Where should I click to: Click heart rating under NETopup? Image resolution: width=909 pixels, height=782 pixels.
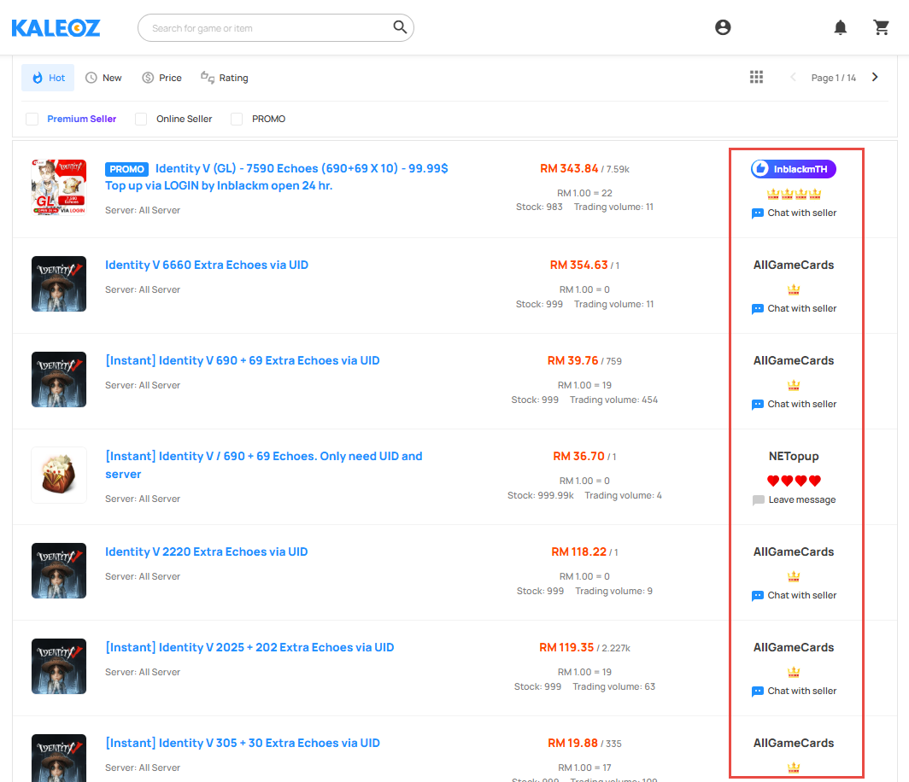(x=794, y=480)
